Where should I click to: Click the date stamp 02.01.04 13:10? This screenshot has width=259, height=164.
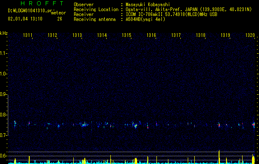pos(25,19)
